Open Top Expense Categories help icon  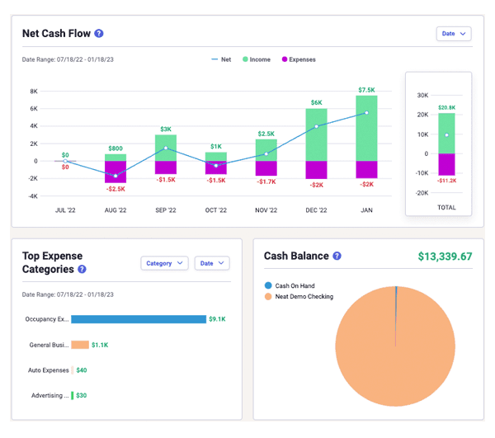tap(82, 269)
